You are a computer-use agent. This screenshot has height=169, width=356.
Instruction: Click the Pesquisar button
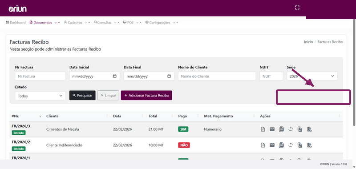pos(82,96)
